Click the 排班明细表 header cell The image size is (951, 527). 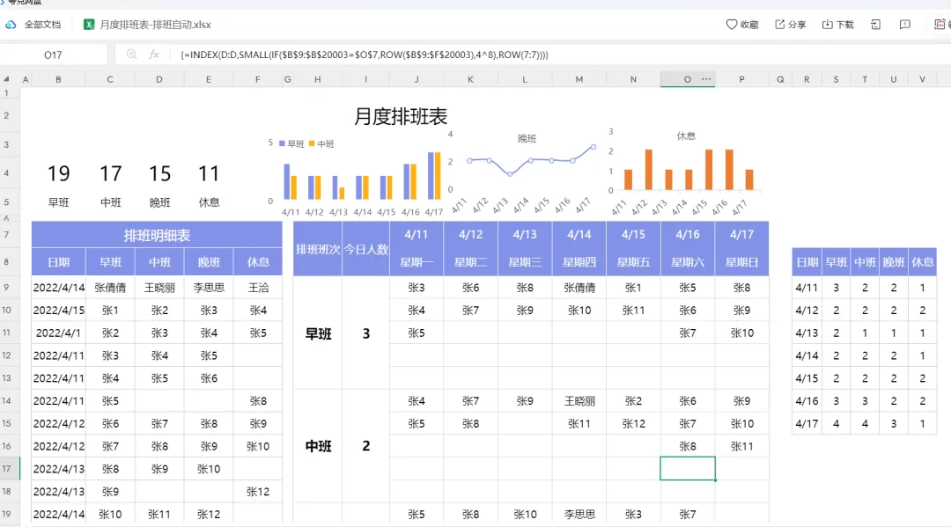coord(157,235)
